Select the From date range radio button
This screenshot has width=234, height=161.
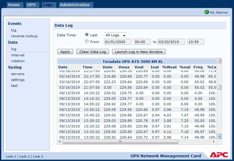(87, 42)
